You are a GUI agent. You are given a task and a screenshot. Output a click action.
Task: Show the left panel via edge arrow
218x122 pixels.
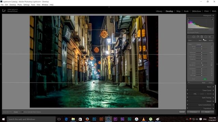pos(1,64)
